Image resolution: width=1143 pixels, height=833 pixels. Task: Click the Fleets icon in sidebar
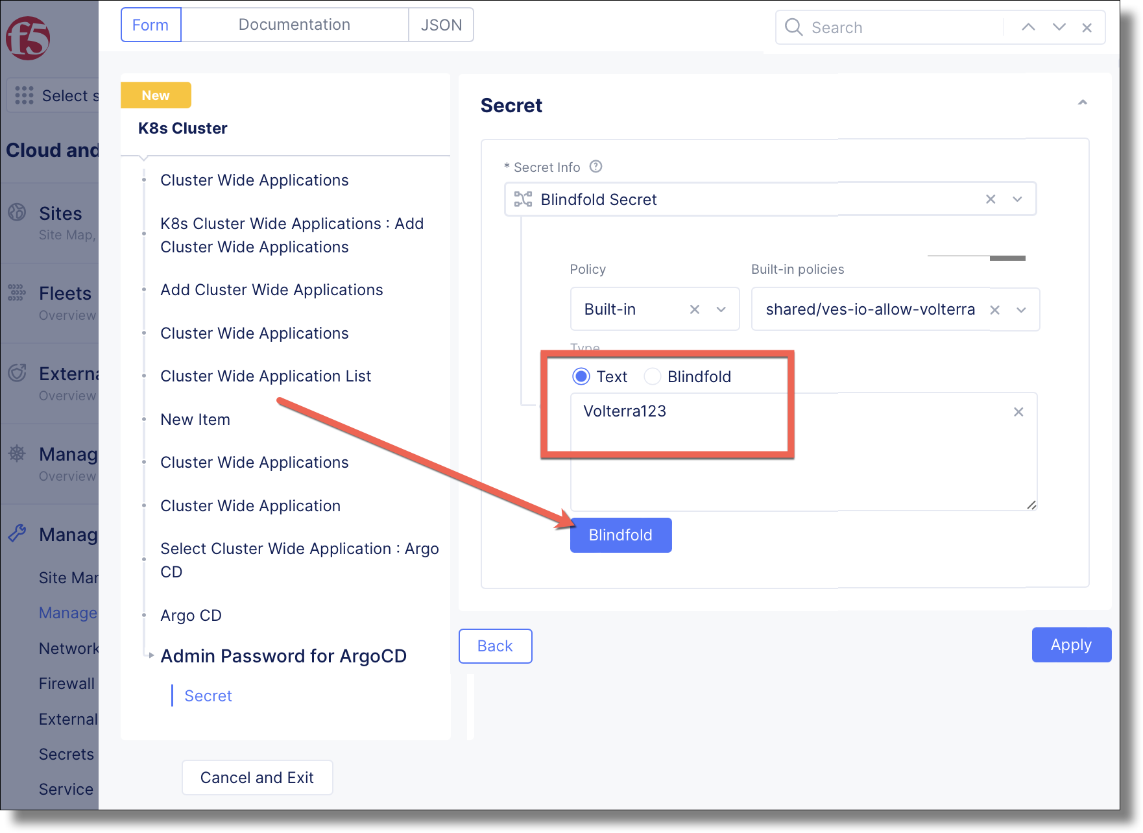pos(17,293)
